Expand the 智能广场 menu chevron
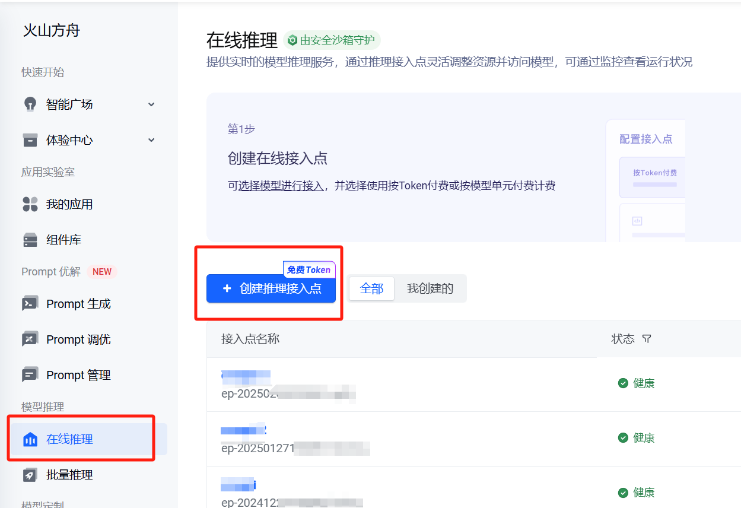 [x=151, y=104]
